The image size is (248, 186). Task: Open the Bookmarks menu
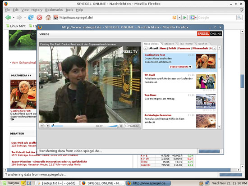coord(54,10)
